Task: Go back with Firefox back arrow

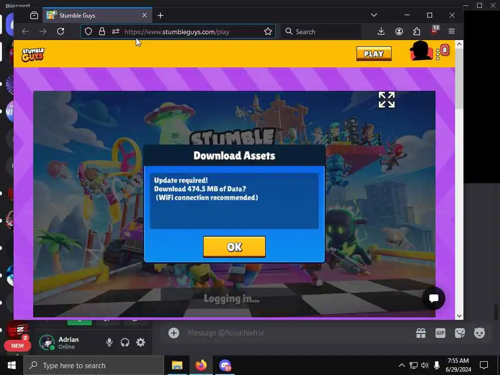Action: [25, 31]
